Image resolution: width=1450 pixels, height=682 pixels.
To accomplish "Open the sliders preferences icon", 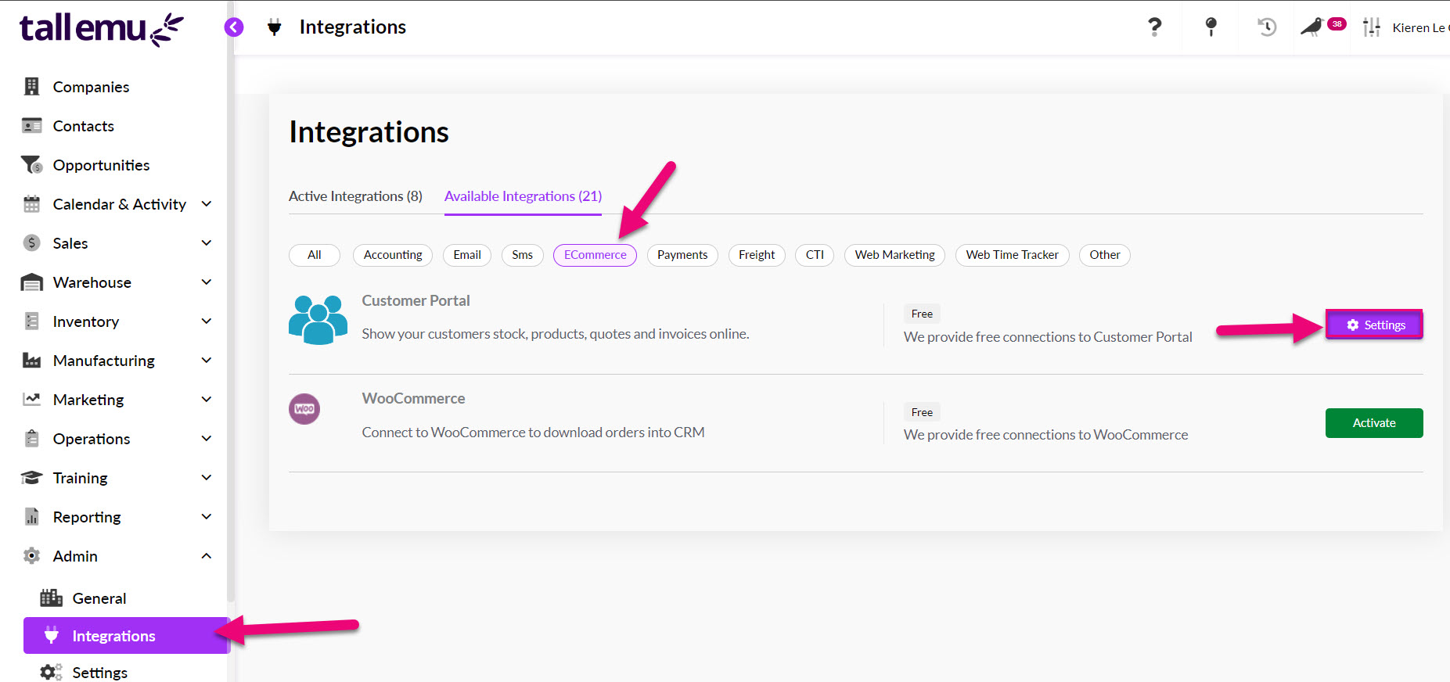I will [1371, 27].
